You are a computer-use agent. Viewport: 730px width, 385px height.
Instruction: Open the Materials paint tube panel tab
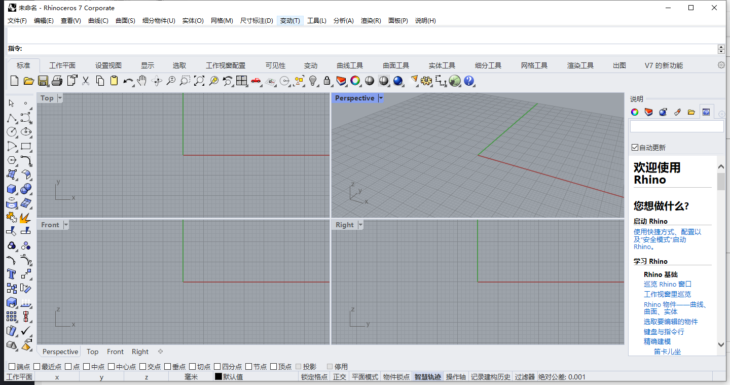[677, 112]
